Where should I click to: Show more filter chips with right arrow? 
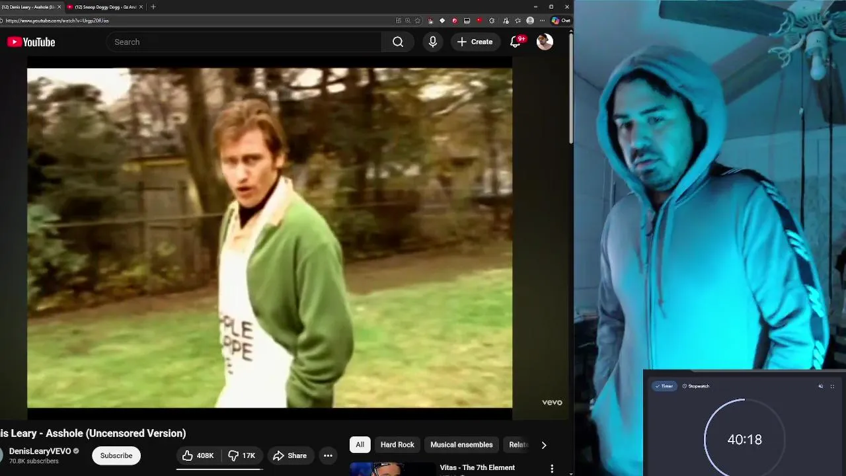pos(543,445)
